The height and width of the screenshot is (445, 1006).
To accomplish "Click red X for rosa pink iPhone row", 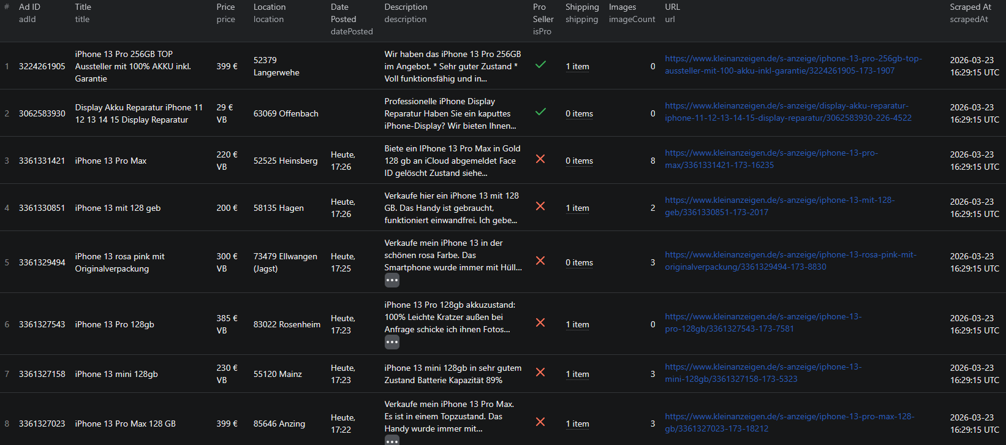I will 540,261.
